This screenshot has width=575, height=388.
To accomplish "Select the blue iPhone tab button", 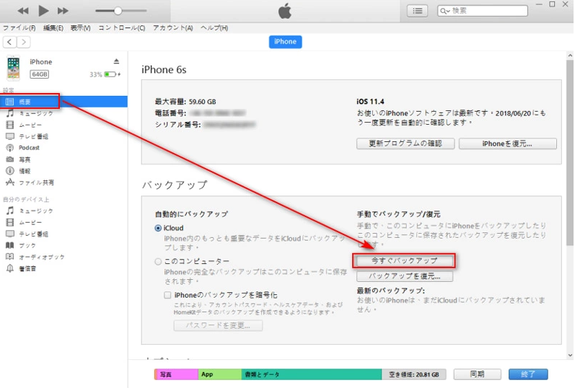I will pyautogui.click(x=285, y=41).
